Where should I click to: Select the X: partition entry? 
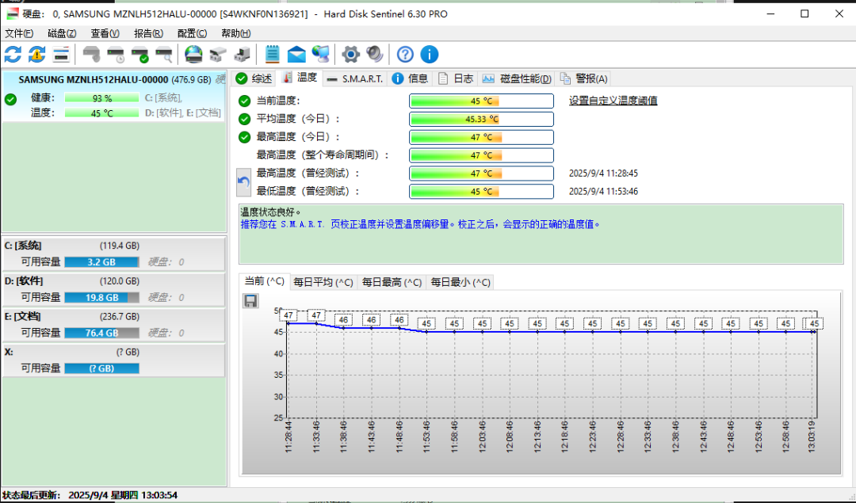tap(113, 360)
